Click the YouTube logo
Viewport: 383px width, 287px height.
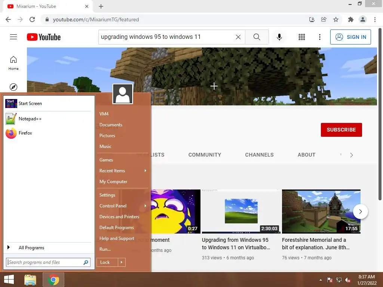(44, 37)
